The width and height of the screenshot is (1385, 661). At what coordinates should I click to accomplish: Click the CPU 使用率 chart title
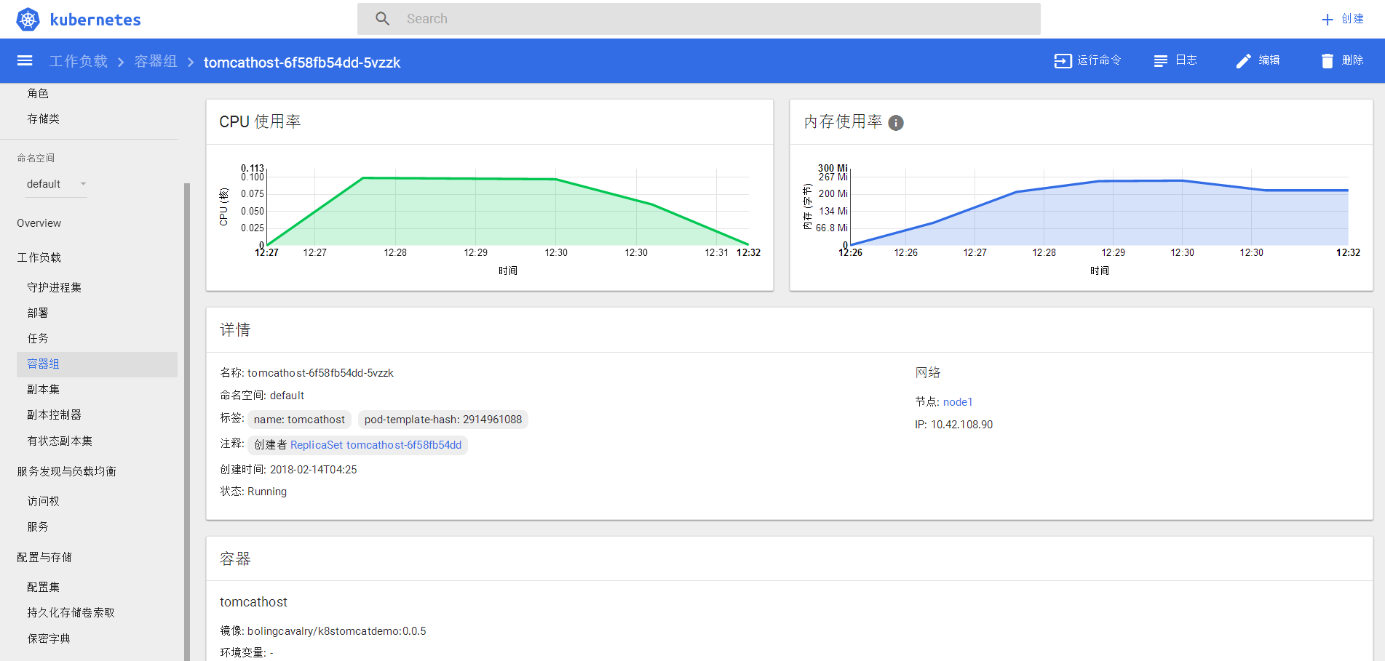coord(261,122)
